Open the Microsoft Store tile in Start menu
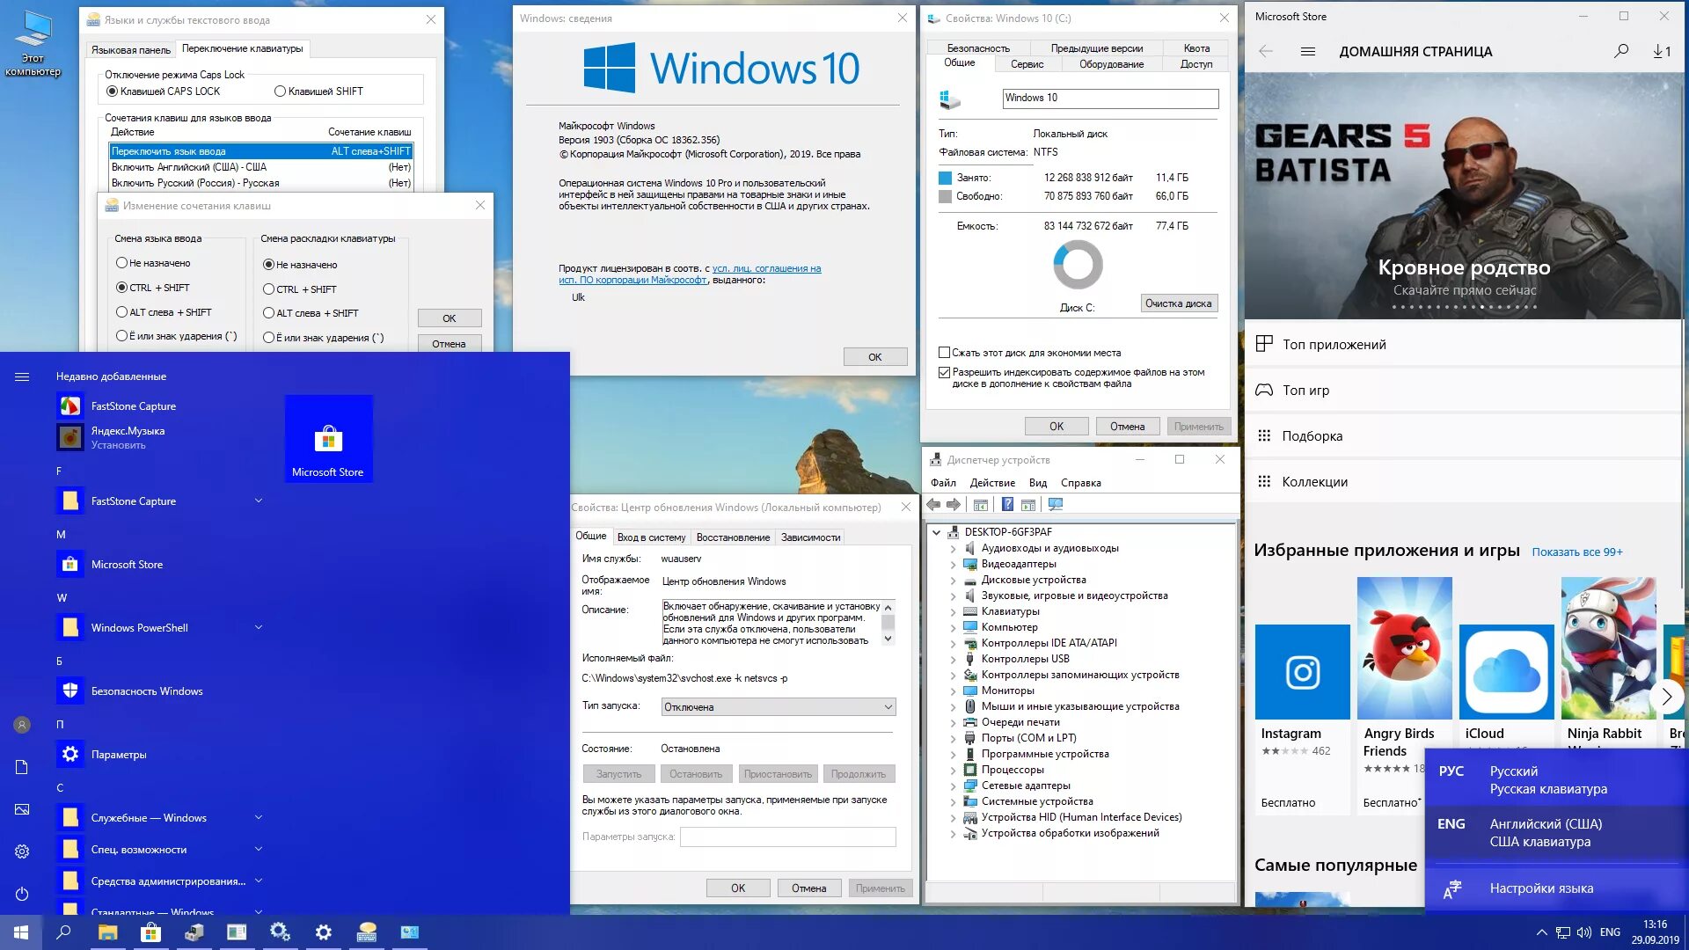1689x950 pixels. [328, 438]
